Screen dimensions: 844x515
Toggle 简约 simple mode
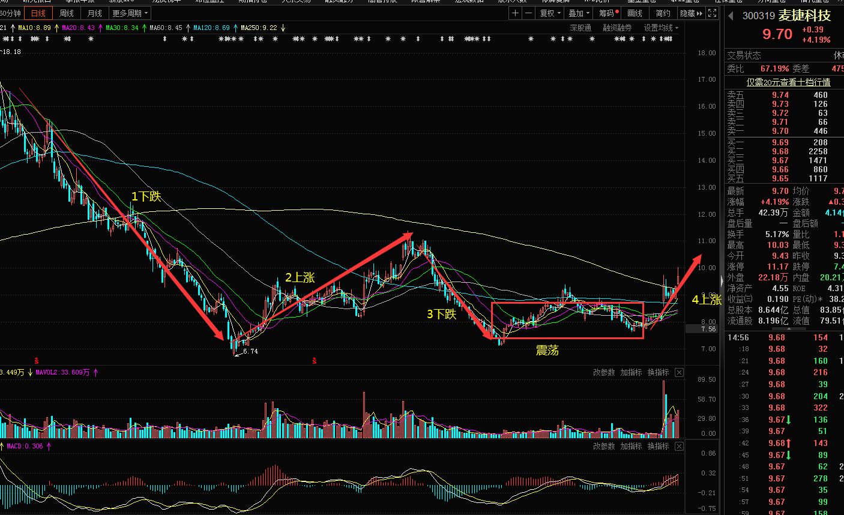[663, 13]
